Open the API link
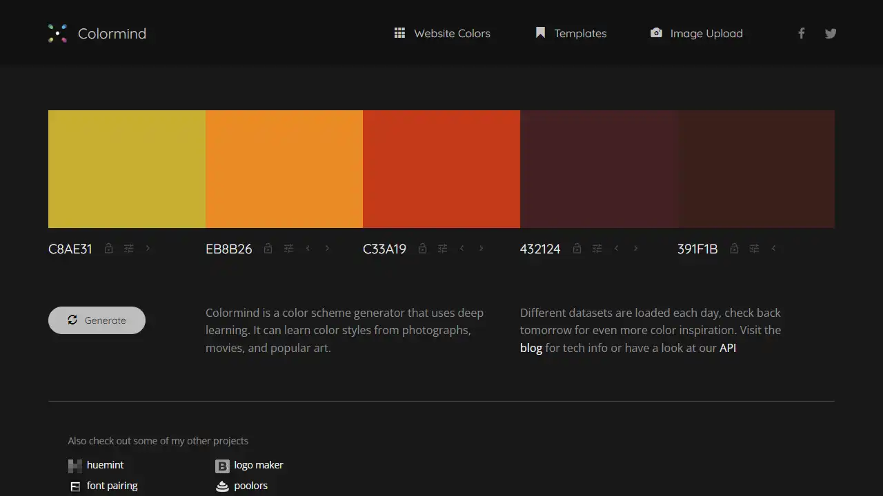 click(x=728, y=348)
